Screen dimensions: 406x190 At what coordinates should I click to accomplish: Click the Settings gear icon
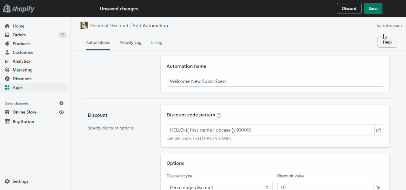tap(7, 181)
